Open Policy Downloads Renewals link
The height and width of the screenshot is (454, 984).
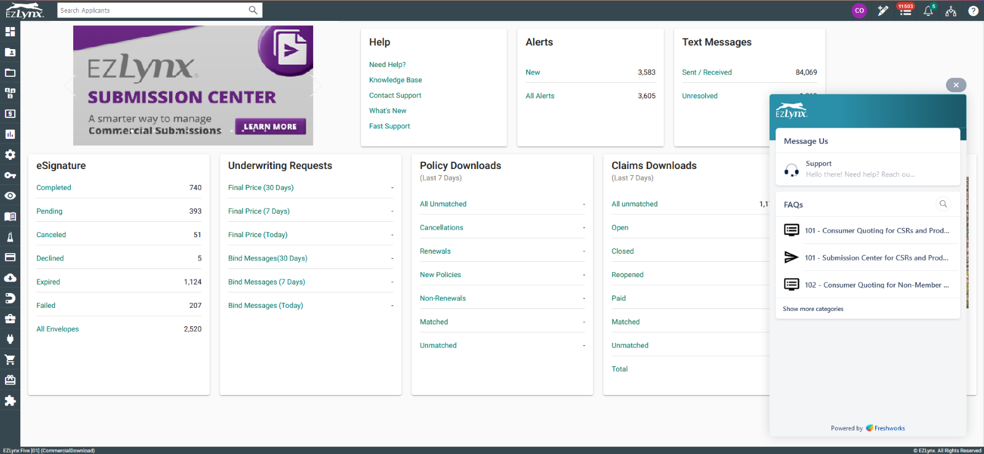[x=435, y=251]
